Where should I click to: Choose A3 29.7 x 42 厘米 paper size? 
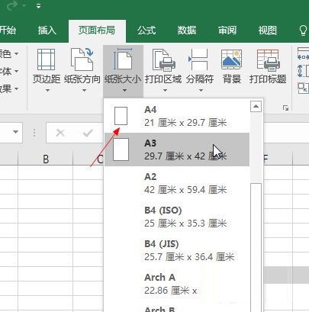click(x=177, y=150)
